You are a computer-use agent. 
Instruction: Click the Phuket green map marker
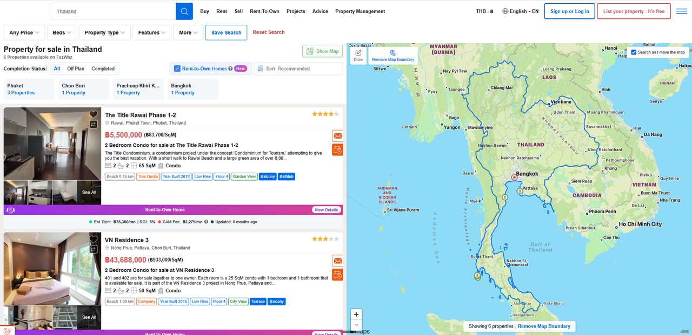point(477,276)
